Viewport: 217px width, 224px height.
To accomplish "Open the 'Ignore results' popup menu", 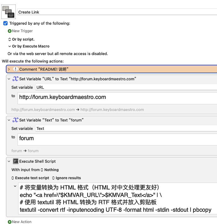I will click(66, 178).
